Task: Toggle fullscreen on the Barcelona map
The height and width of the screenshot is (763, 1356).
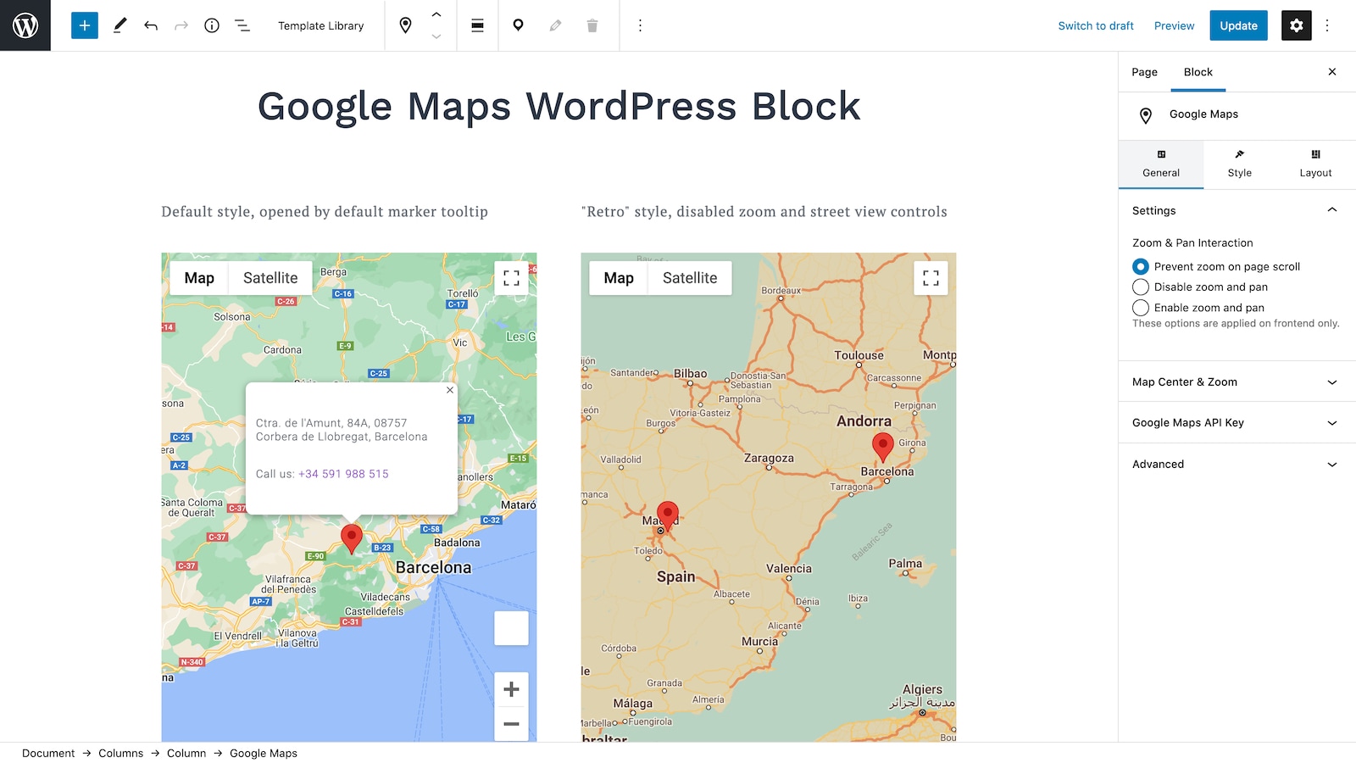Action: 511,278
